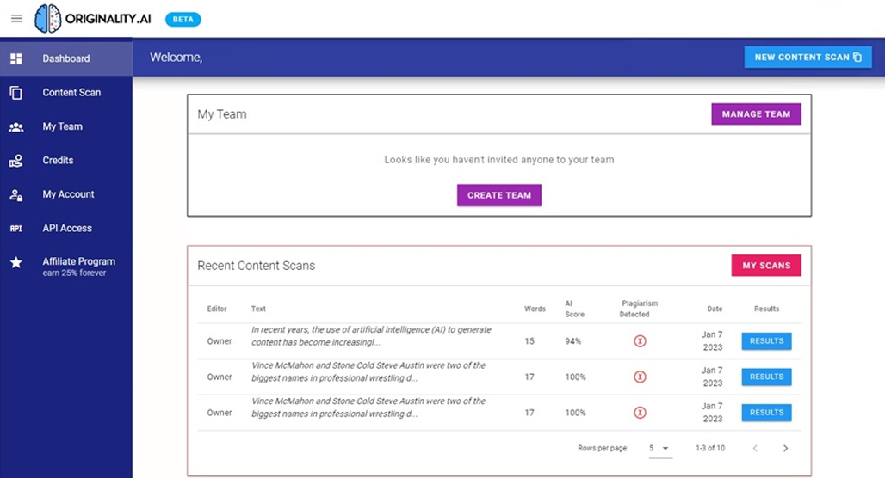Click the Create Team button
885x478 pixels.
click(499, 195)
